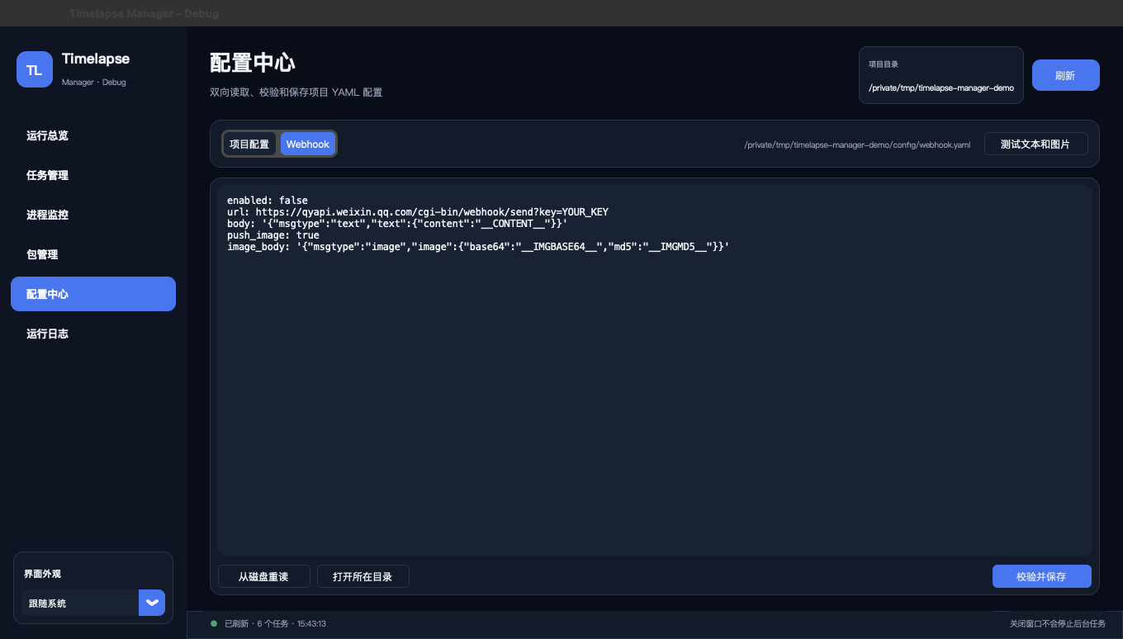Click 测试文本和图片 button
The image size is (1123, 639).
pyautogui.click(x=1035, y=144)
